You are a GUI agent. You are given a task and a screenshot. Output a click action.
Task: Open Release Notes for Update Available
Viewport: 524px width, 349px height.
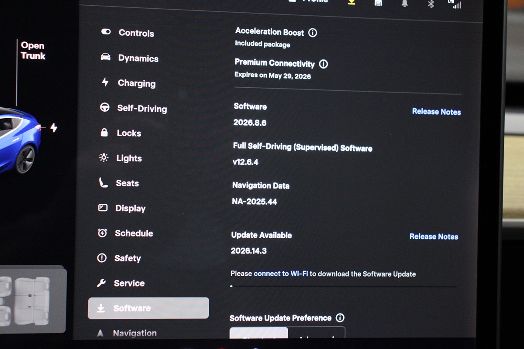[x=434, y=236]
